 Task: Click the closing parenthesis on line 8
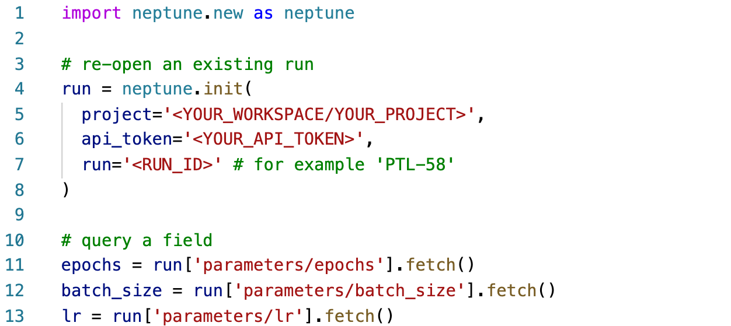(x=66, y=190)
